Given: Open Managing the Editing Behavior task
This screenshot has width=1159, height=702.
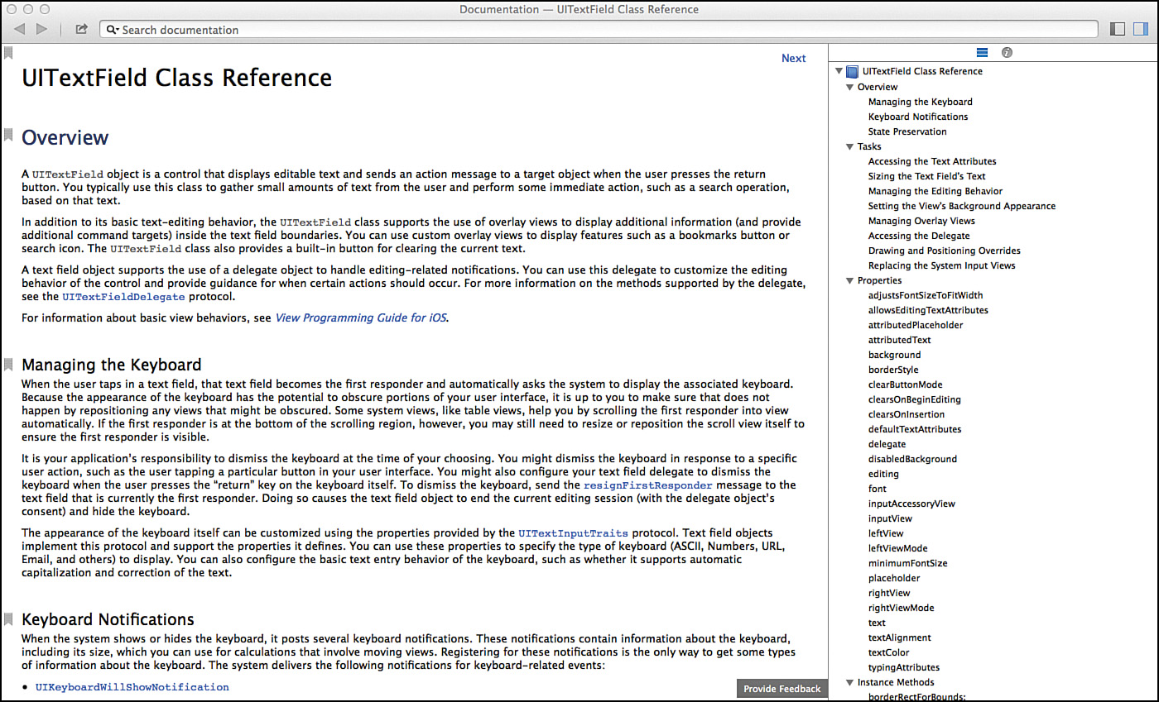Looking at the screenshot, I should point(935,191).
